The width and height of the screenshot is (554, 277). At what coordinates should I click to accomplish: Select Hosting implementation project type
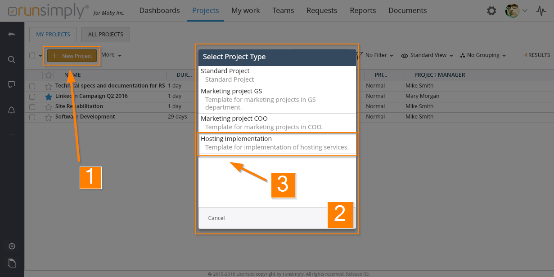pyautogui.click(x=277, y=143)
